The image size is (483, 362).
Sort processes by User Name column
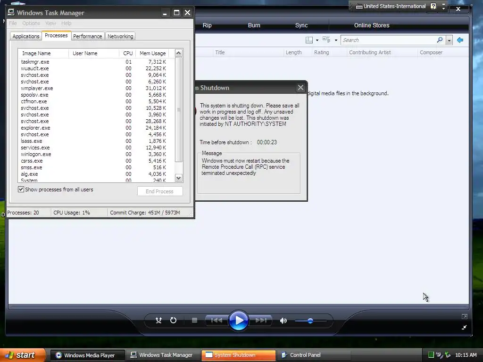[94, 53]
